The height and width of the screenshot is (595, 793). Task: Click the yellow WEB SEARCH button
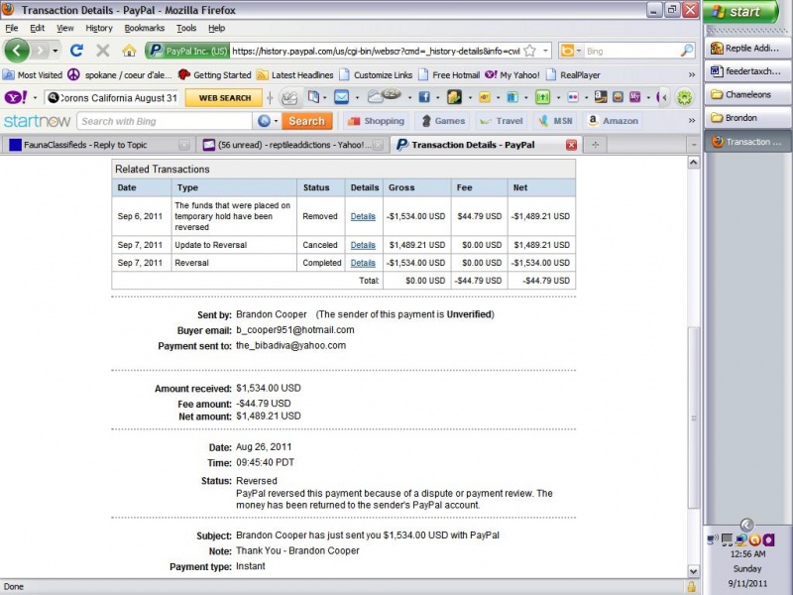[224, 97]
